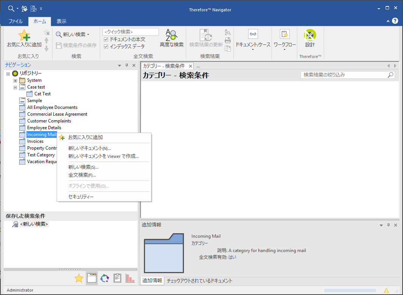Choose 新しいドキュメントを Viewer で作成...
The image size is (403, 295).
[x=104, y=156]
